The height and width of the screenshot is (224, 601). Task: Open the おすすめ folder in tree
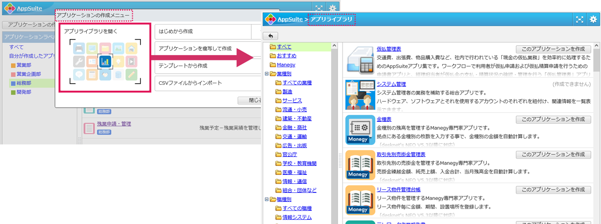286,56
